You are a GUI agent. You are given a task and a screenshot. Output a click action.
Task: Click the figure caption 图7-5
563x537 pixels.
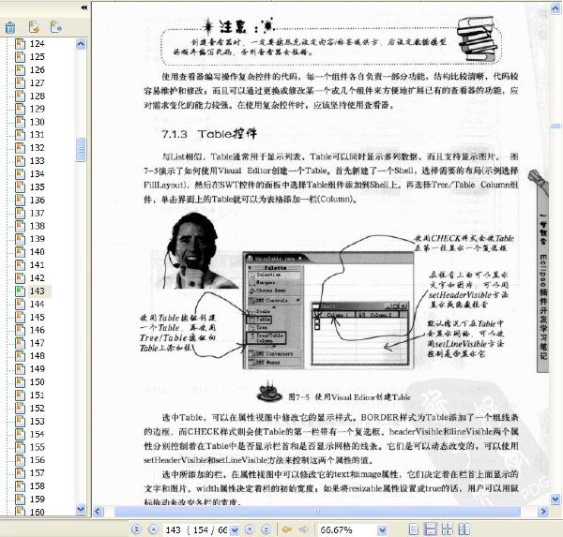(x=349, y=397)
